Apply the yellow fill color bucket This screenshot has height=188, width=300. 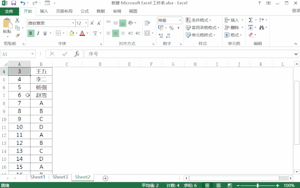(71, 33)
